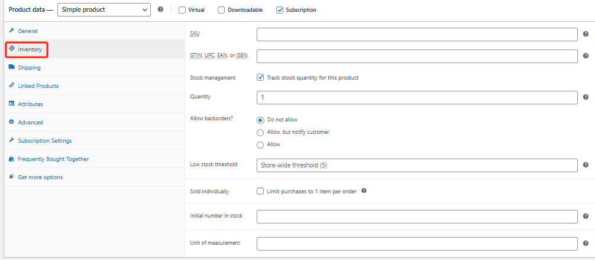Click into the Quantity input field

point(417,97)
